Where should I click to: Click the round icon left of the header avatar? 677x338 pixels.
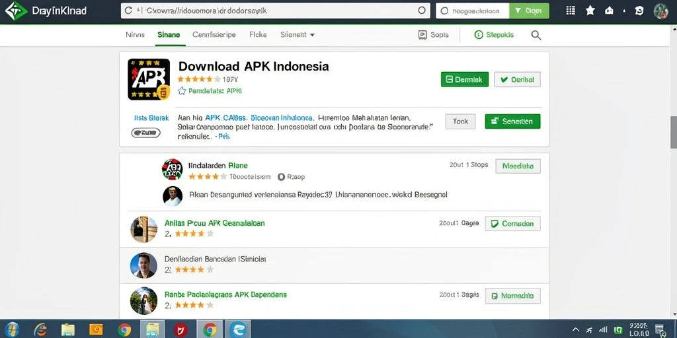click(x=639, y=11)
